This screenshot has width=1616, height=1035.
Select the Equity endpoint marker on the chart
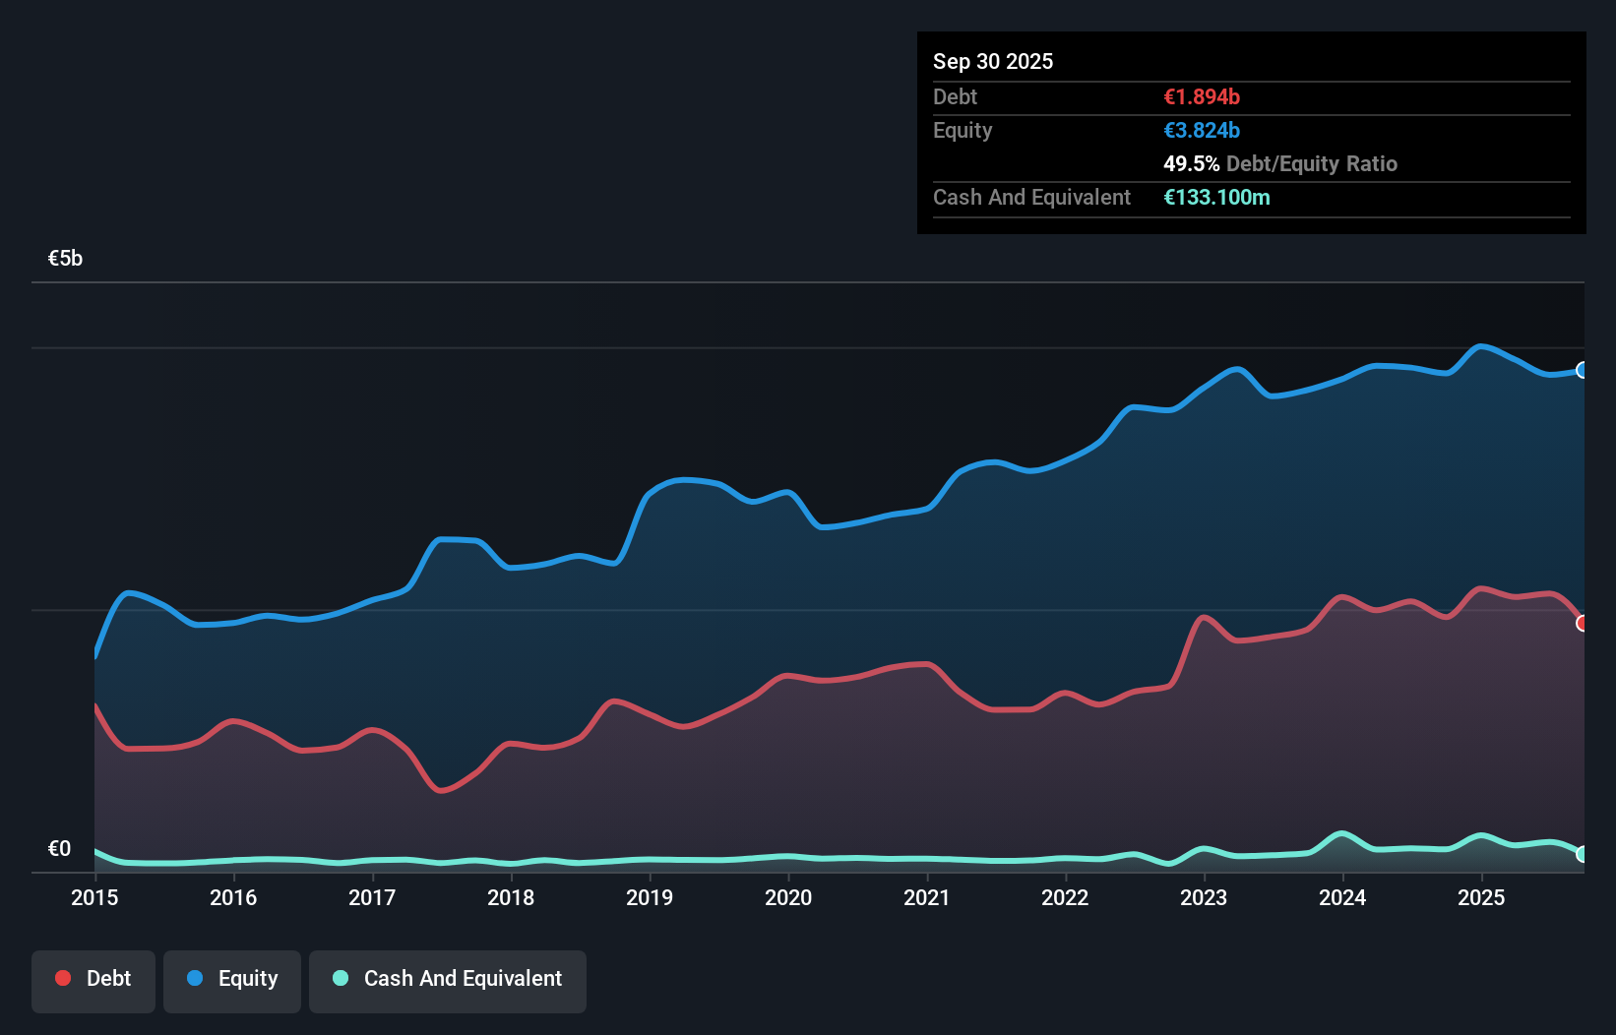(1582, 370)
